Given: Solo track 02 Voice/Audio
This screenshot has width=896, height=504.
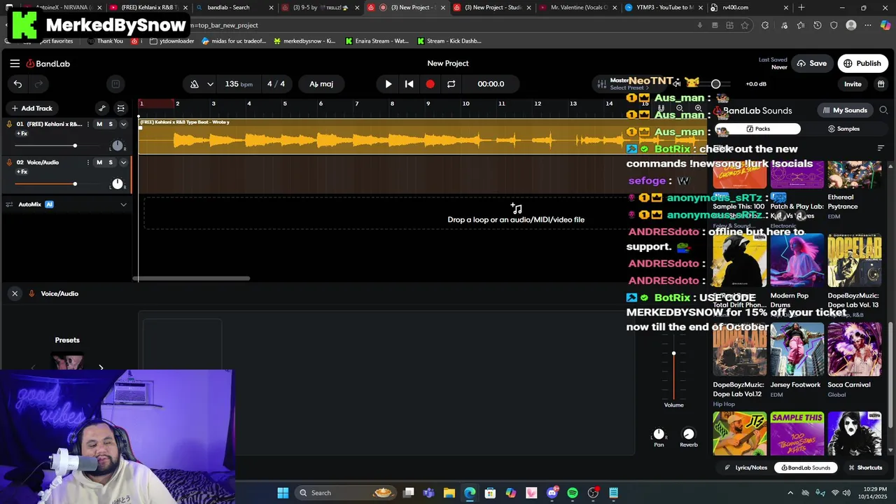Looking at the screenshot, I should pyautogui.click(x=111, y=162).
